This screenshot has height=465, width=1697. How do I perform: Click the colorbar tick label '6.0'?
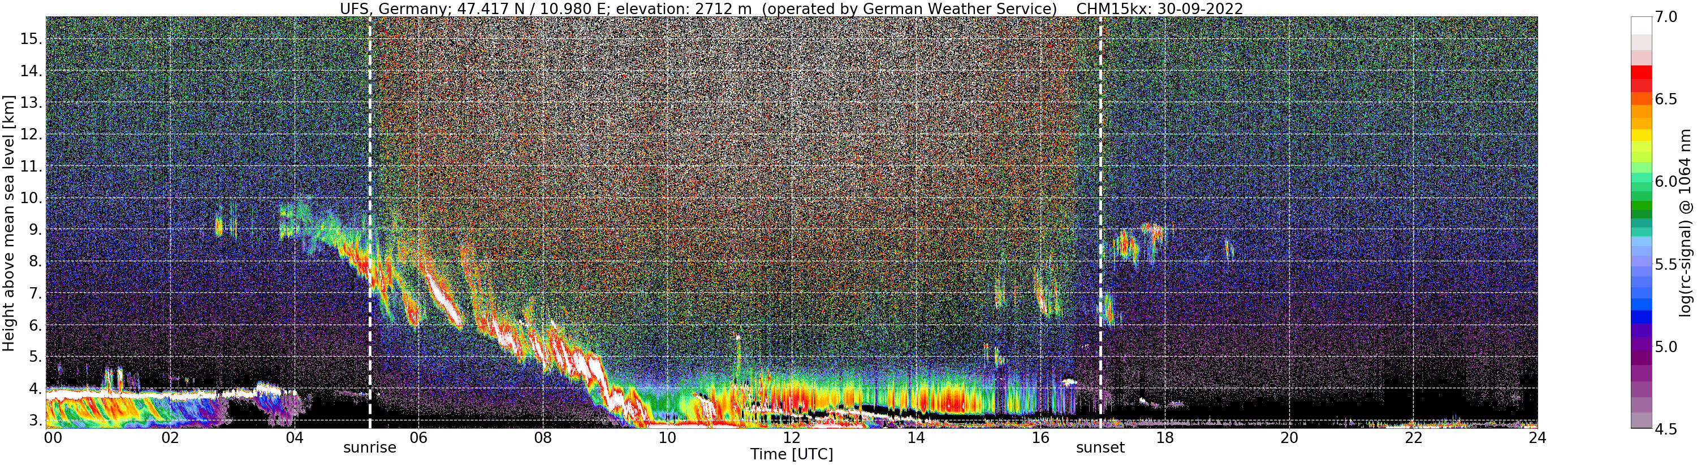pos(1665,182)
